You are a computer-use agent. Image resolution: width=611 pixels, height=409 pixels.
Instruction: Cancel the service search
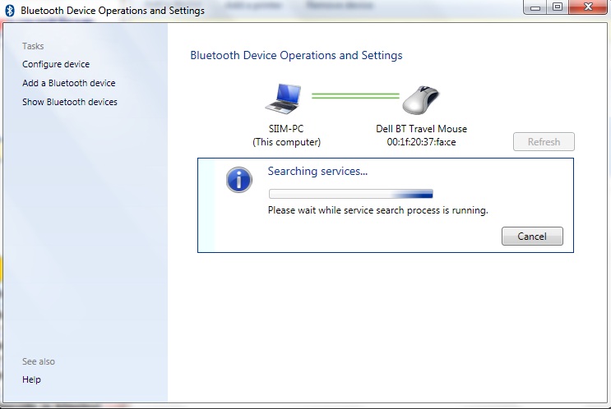(x=532, y=237)
